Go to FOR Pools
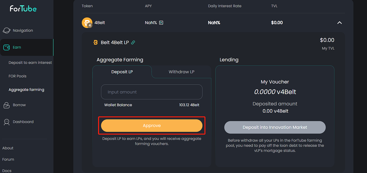This screenshot has width=367, height=173. pos(18,76)
